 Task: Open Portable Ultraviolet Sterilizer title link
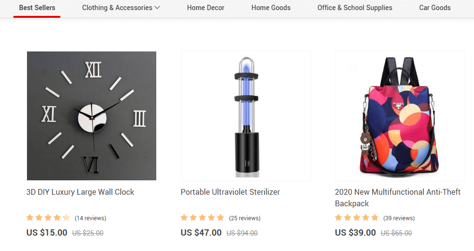[230, 192]
